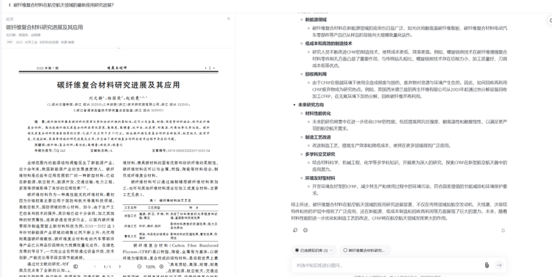The height and width of the screenshot is (277, 552).
Task: Select the 已选择知识库 (3) radio option
Action: point(297,250)
